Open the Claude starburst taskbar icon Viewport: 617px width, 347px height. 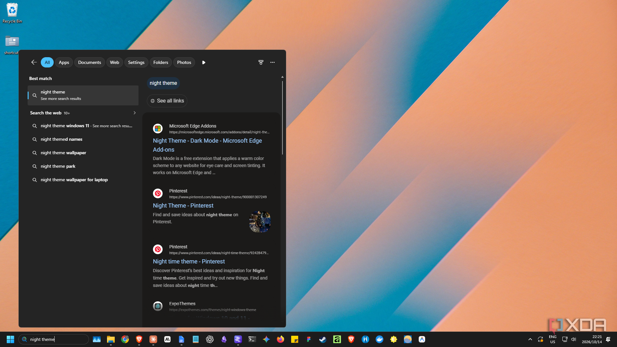(153, 339)
